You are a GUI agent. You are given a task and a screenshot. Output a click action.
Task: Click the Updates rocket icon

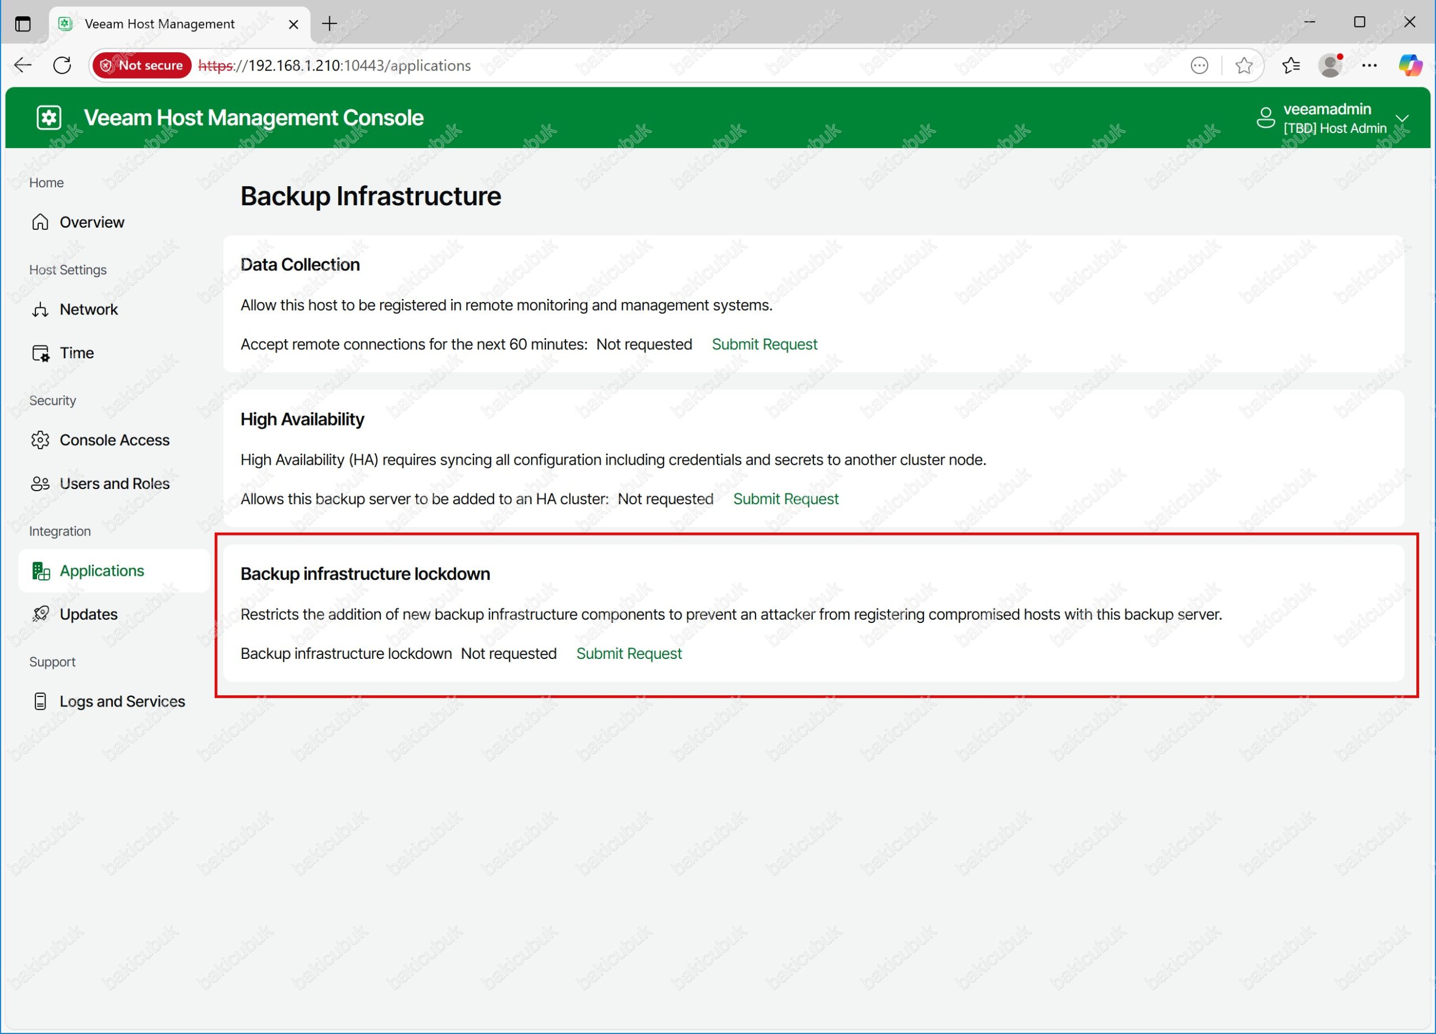[40, 614]
